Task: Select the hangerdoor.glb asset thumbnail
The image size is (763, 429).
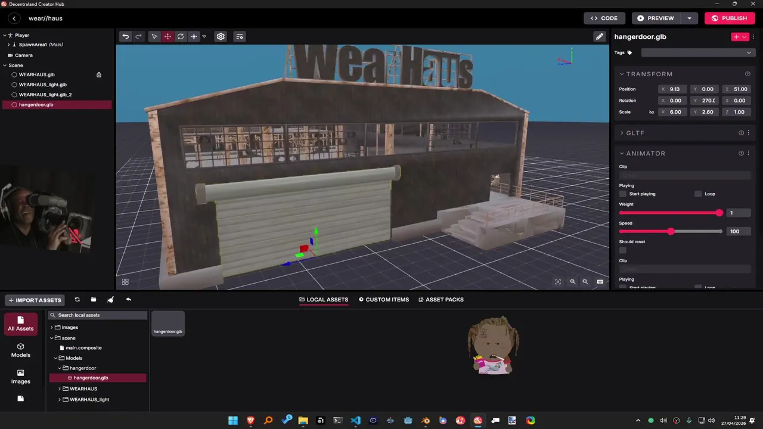Action: coord(168,324)
